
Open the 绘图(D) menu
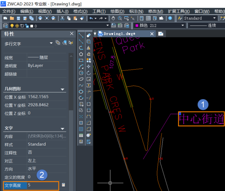tap(117, 11)
